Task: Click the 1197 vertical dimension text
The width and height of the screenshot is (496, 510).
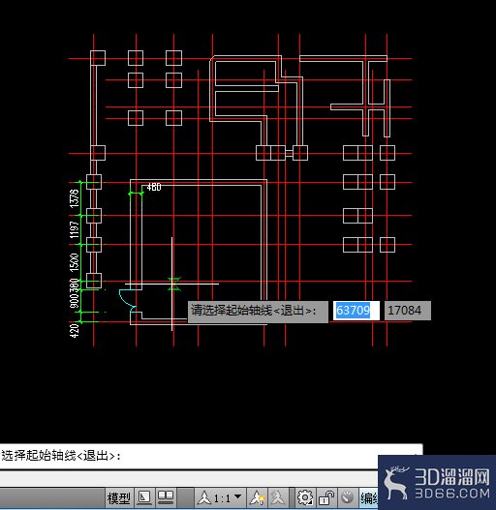Action: pyautogui.click(x=75, y=229)
